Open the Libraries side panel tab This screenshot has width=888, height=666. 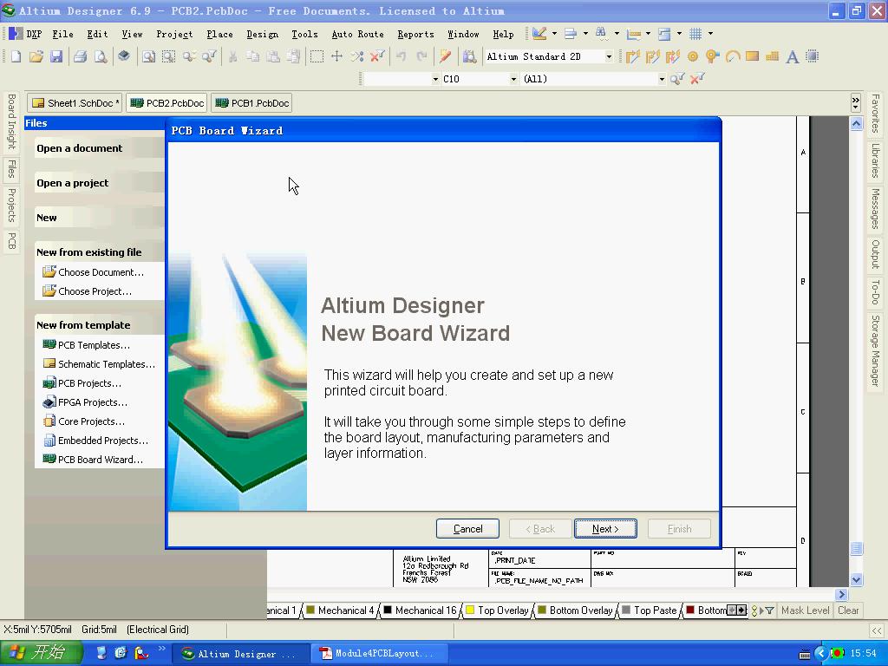(x=876, y=160)
